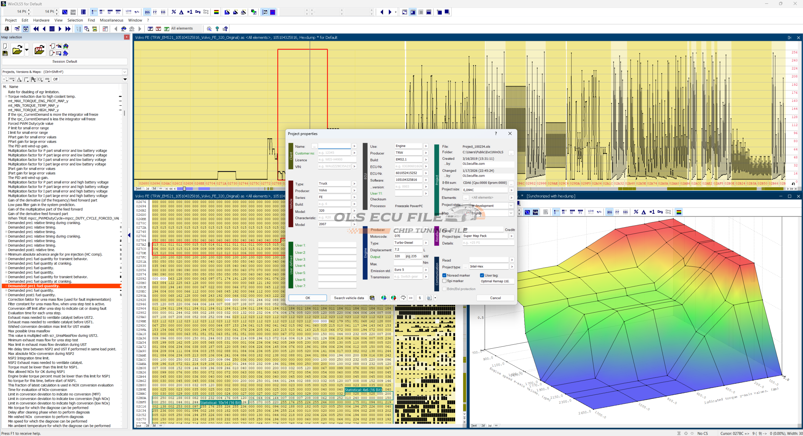This screenshot has height=436, width=803.
Task: Click open project folder icon
Action: [x=17, y=50]
